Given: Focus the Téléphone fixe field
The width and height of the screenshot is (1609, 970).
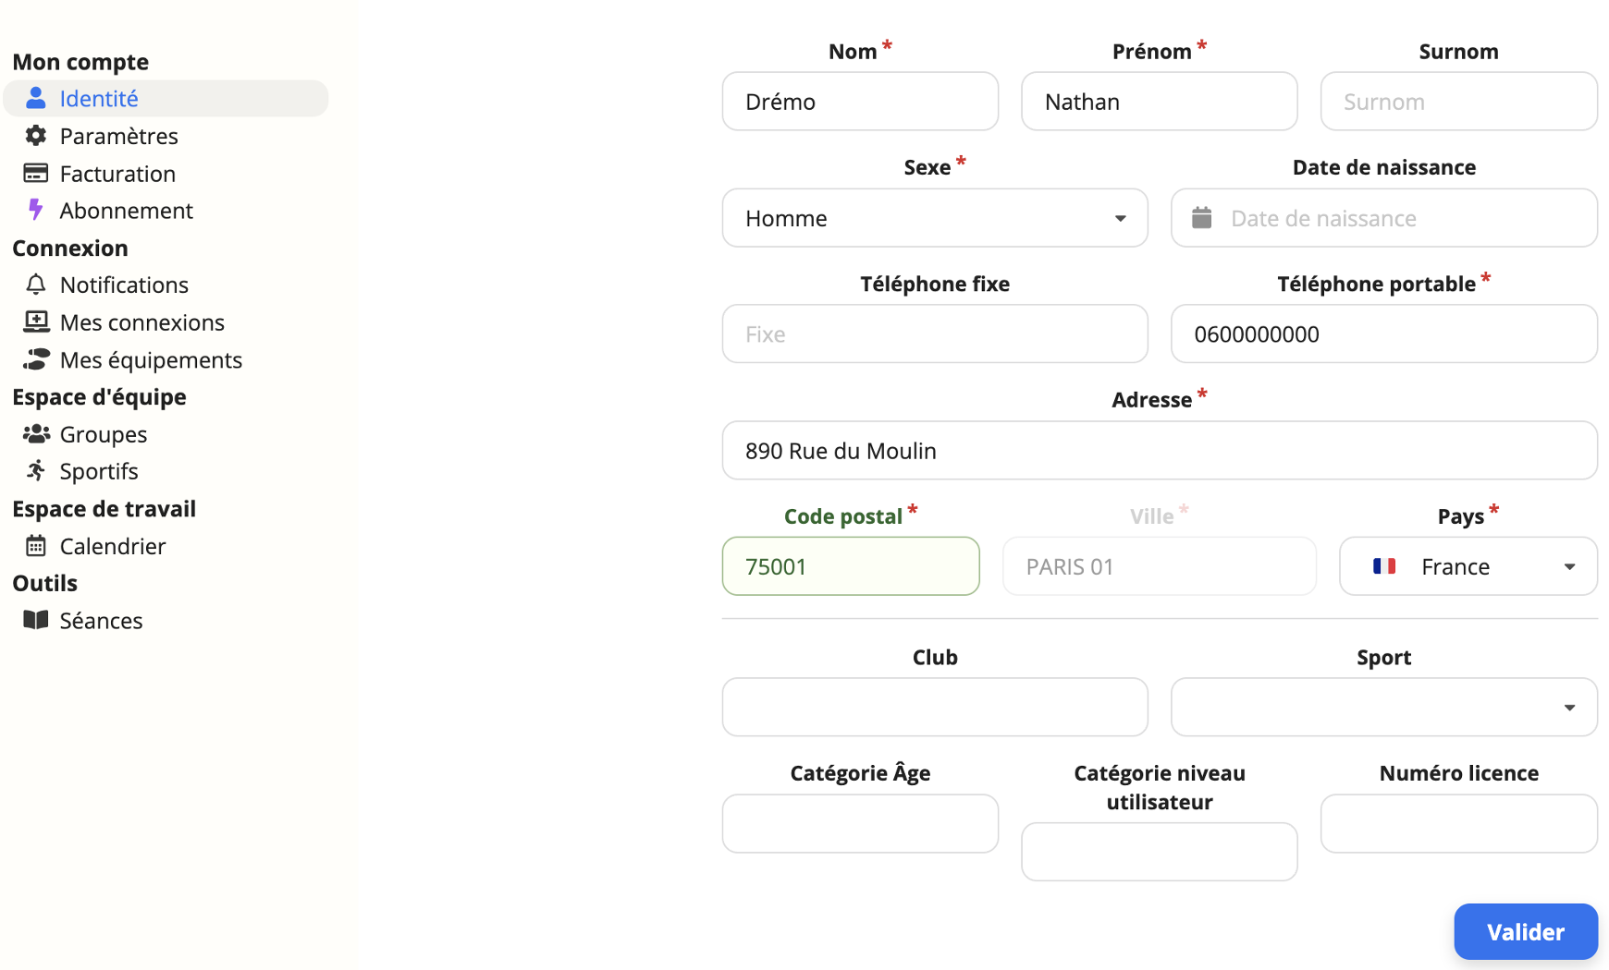Looking at the screenshot, I should click(x=934, y=334).
